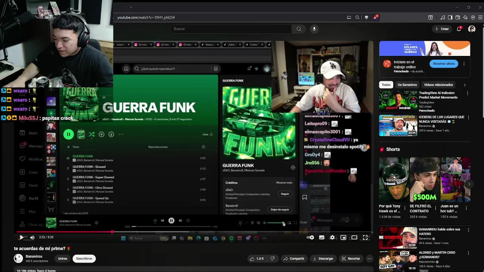Show next Shorts with right arrow
This screenshot has height=272, width=484.
(x=469, y=184)
